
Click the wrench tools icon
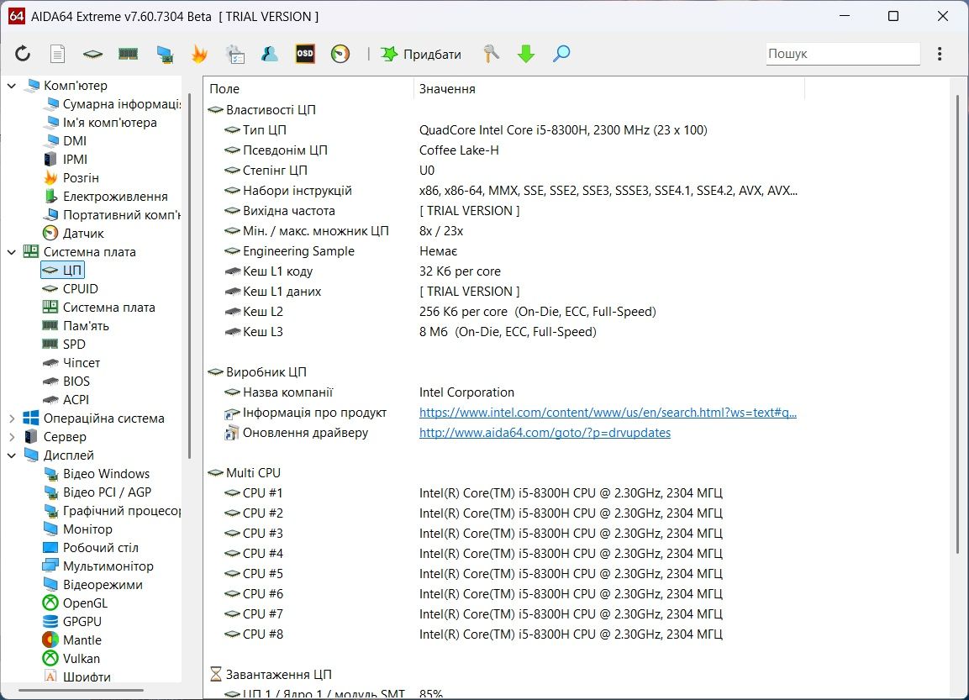coord(491,54)
